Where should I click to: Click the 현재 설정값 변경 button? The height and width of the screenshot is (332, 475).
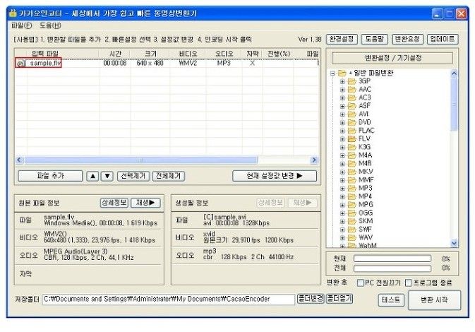(x=275, y=176)
